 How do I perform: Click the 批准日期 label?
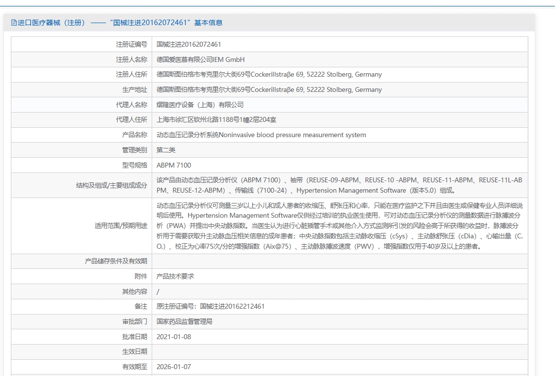(134, 337)
